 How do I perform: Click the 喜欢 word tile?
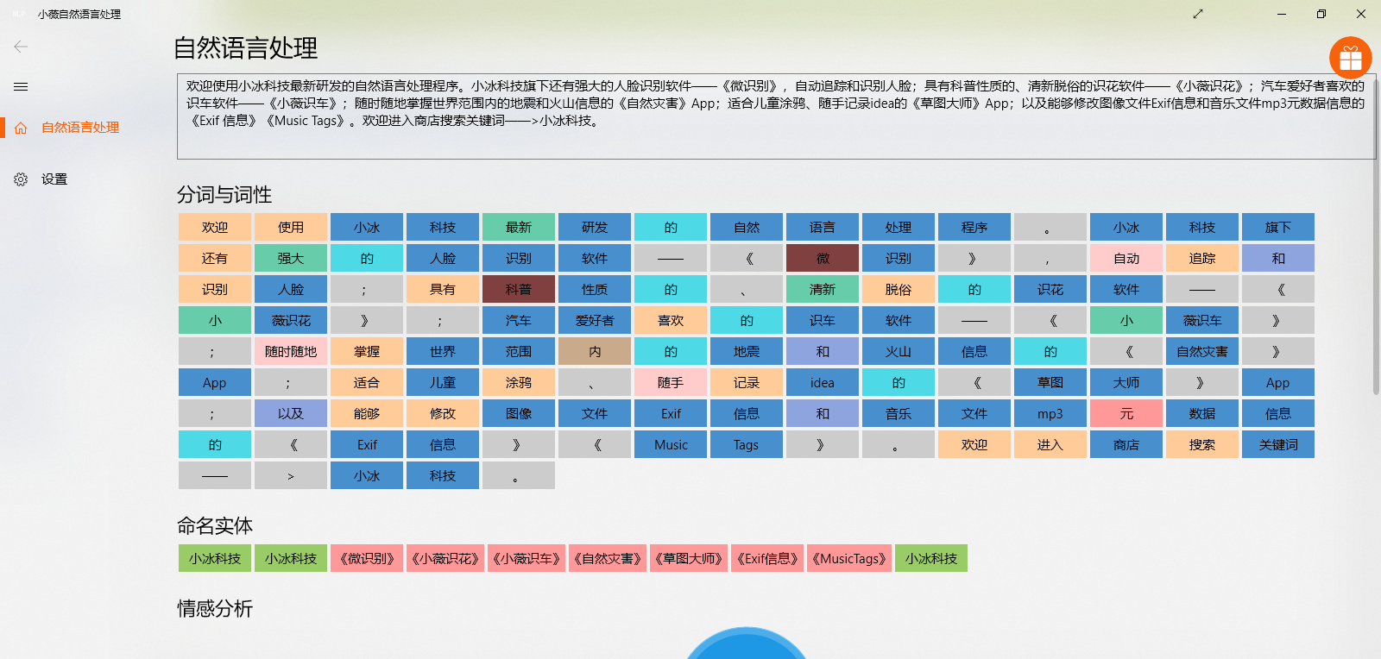(x=671, y=320)
